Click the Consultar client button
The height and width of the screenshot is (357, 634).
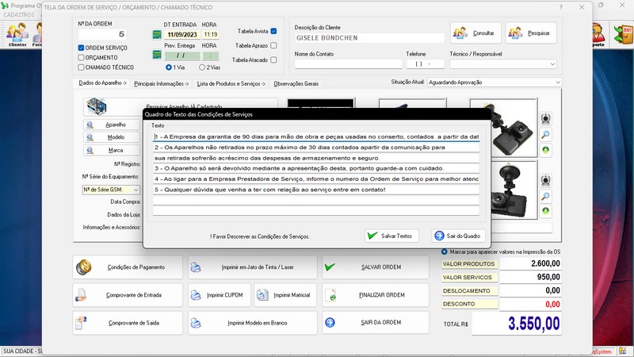pos(476,33)
